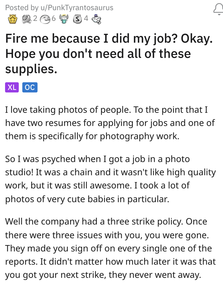Click the angel award icon
Screen dimensions: 223x288
64,19
